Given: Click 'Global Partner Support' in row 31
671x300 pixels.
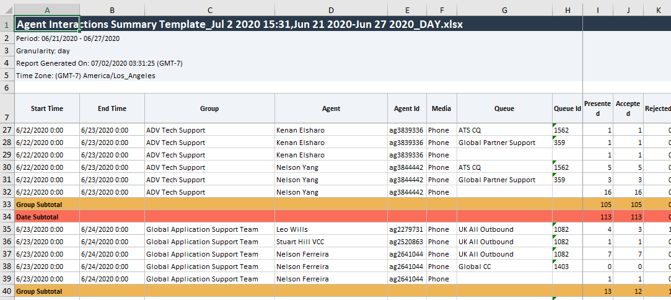Looking at the screenshot, I should (x=504, y=179).
